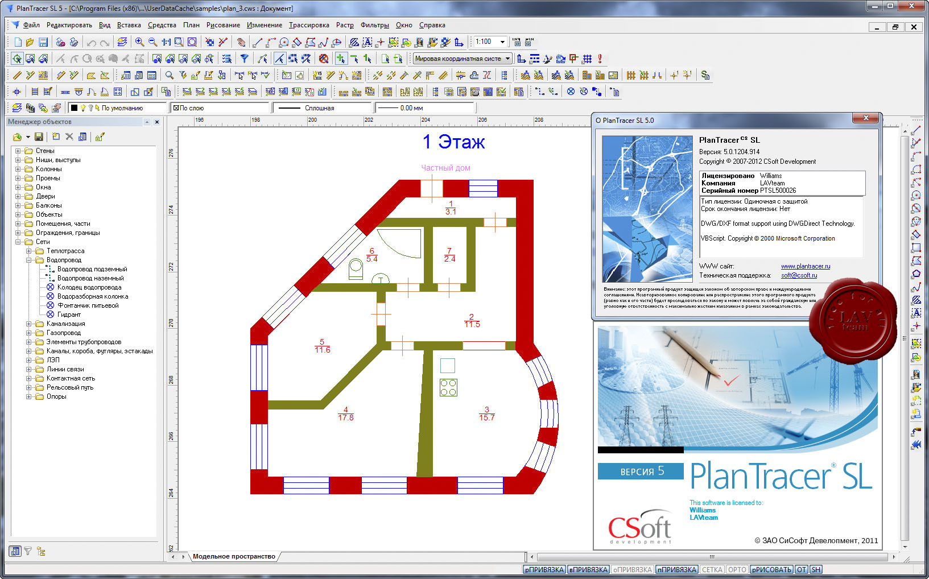Toggle the ОТ status bar button
The height and width of the screenshot is (579, 929).
802,569
